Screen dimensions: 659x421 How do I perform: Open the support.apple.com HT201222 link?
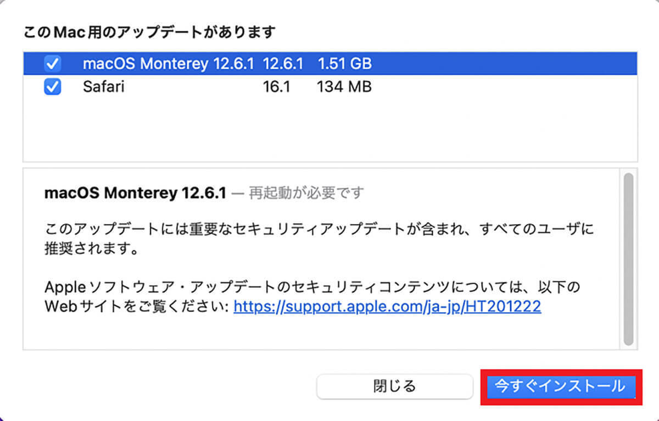tap(387, 306)
